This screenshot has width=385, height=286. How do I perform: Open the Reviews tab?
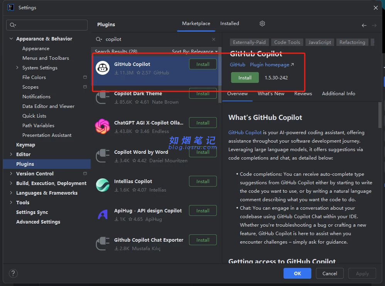click(303, 93)
